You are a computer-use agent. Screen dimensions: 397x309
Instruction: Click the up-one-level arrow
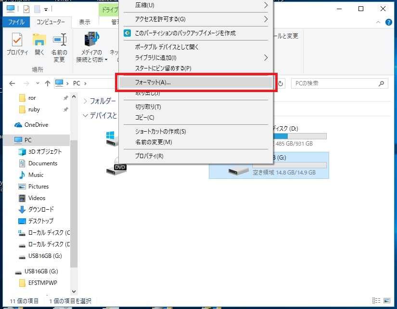(48, 83)
